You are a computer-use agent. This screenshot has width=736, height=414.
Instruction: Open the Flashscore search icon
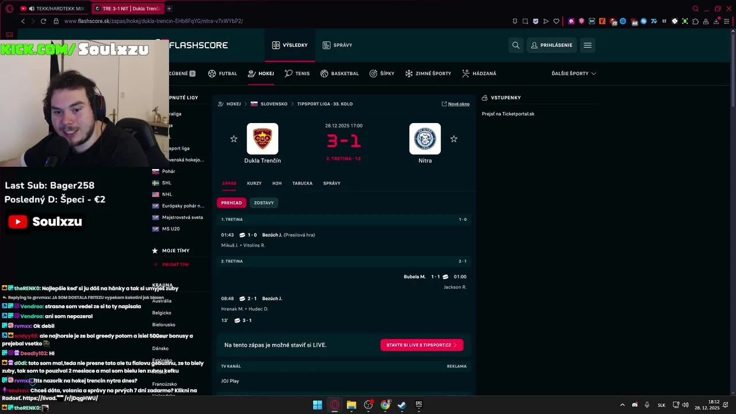(x=516, y=45)
